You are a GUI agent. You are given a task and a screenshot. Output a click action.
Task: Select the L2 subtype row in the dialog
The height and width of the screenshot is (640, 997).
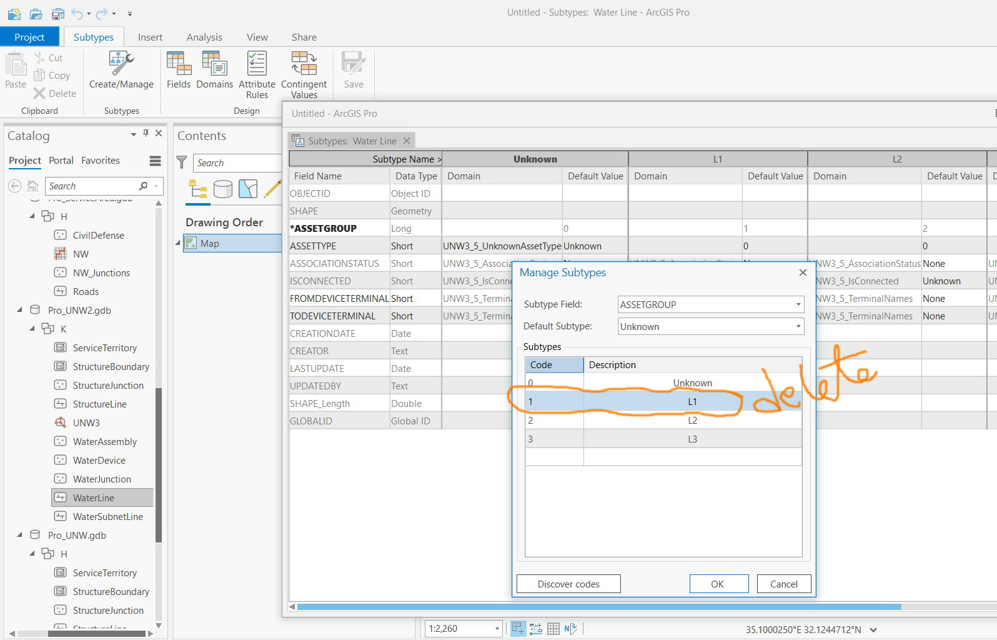click(x=663, y=420)
